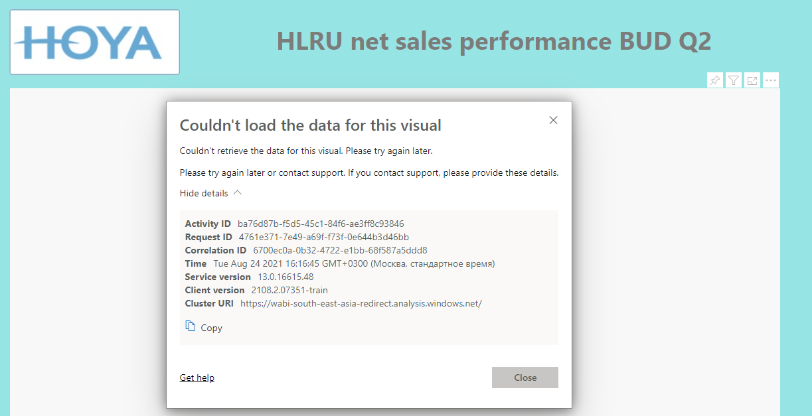Open the visual's filter icon
Viewport: 812px width, 416px height.
click(x=734, y=80)
